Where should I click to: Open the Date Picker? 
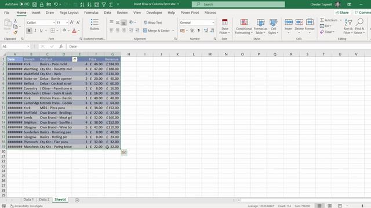coord(224,27)
